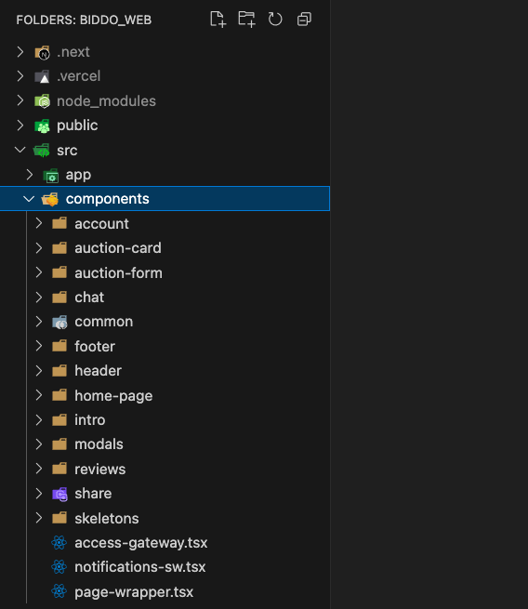Viewport: 528px width, 609px height.
Task: Click the node_modules folder icon
Action: point(43,101)
